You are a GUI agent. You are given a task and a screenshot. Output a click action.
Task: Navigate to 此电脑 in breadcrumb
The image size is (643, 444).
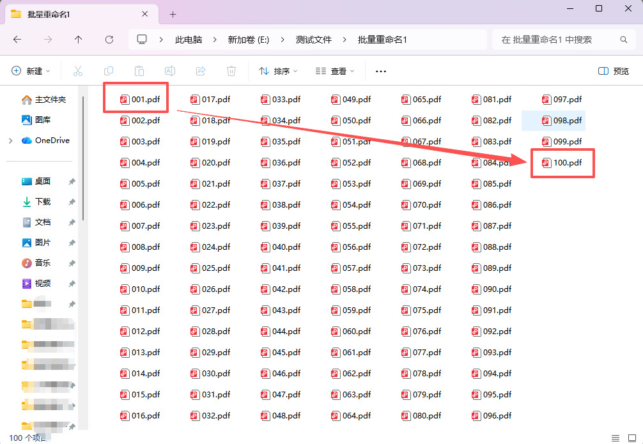point(189,40)
